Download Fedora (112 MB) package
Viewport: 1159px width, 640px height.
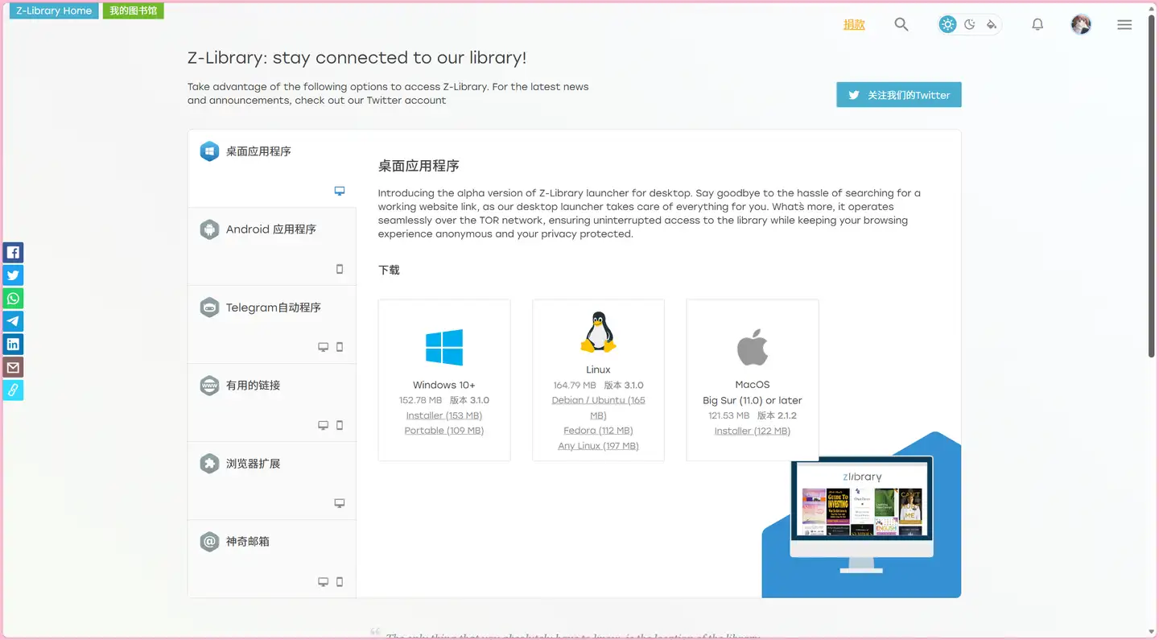coord(598,431)
